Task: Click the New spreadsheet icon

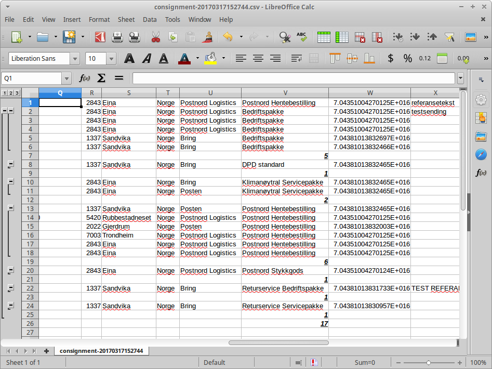Action: [16, 37]
